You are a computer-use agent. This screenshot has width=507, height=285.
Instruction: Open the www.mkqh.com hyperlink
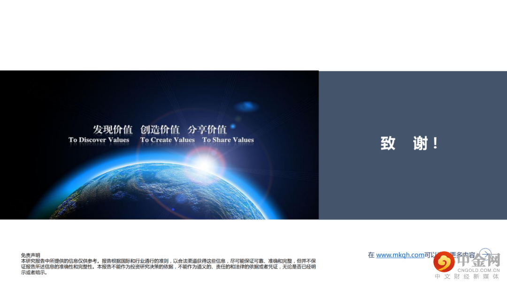click(400, 255)
